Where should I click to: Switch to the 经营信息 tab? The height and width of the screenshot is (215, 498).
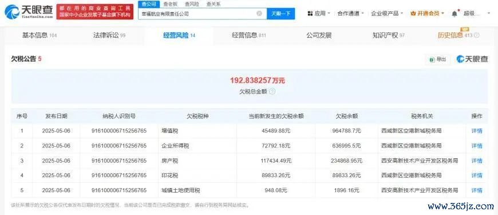248,36
